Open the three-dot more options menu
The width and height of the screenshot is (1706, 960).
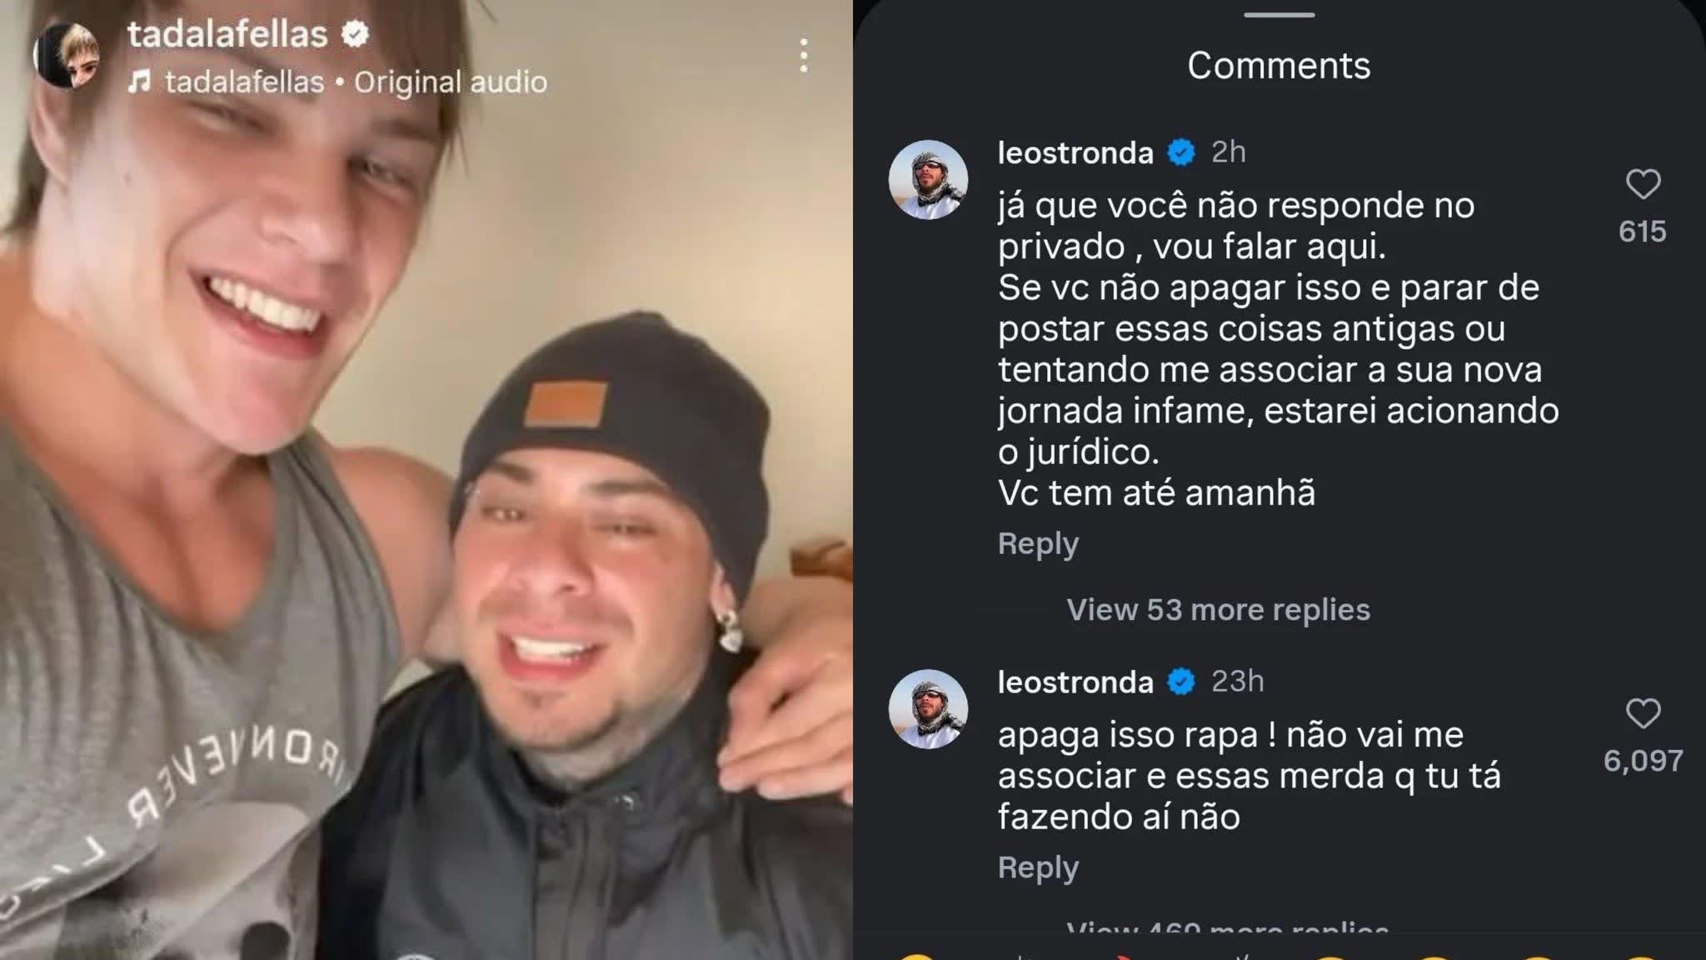803,55
